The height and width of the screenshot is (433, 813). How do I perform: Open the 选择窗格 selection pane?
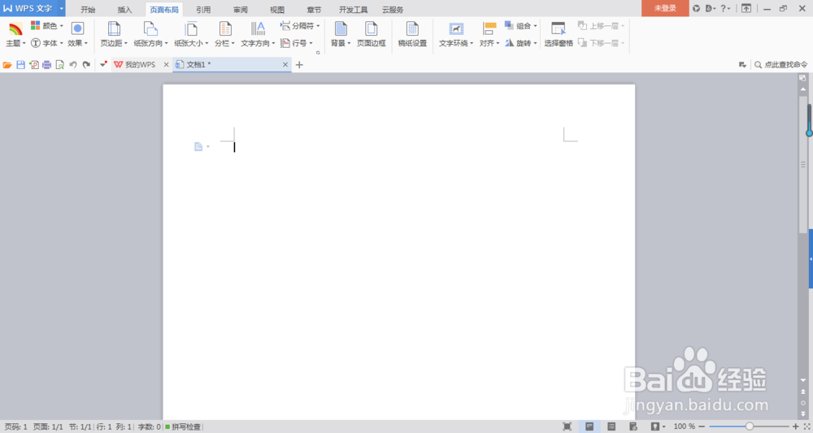tap(559, 35)
